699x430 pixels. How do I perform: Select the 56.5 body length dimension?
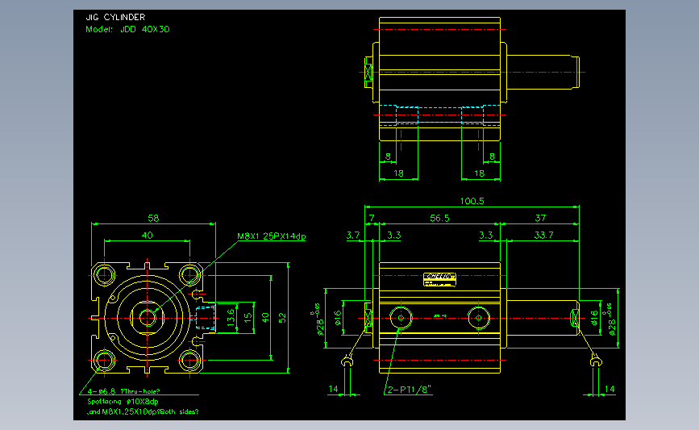(x=439, y=218)
